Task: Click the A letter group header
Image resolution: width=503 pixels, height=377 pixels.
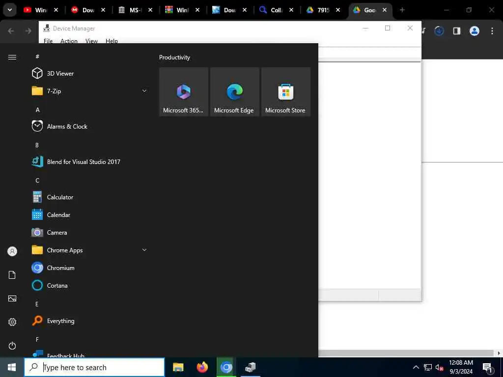Action: [37, 109]
